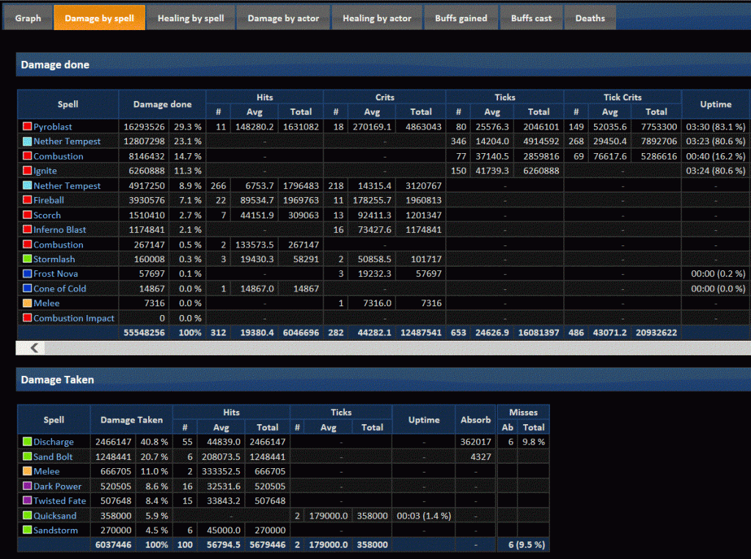Image resolution: width=751 pixels, height=559 pixels.
Task: Select the 03:30 (83.1 %) uptime cell
Action: click(x=716, y=127)
